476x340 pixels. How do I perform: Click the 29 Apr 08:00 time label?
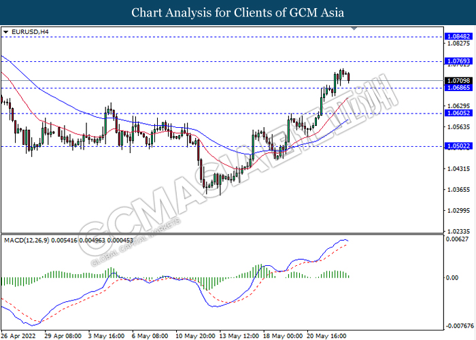(63, 336)
